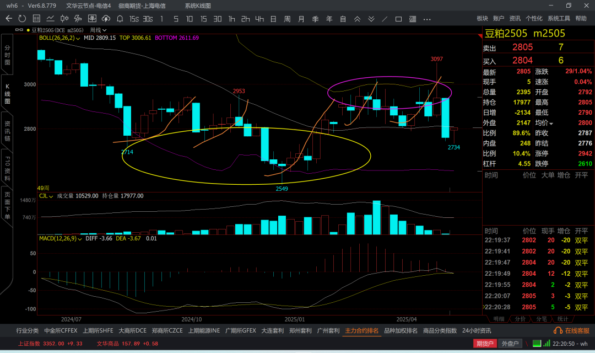
Task: Open the 系统工具 menu
Action: pyautogui.click(x=559, y=18)
